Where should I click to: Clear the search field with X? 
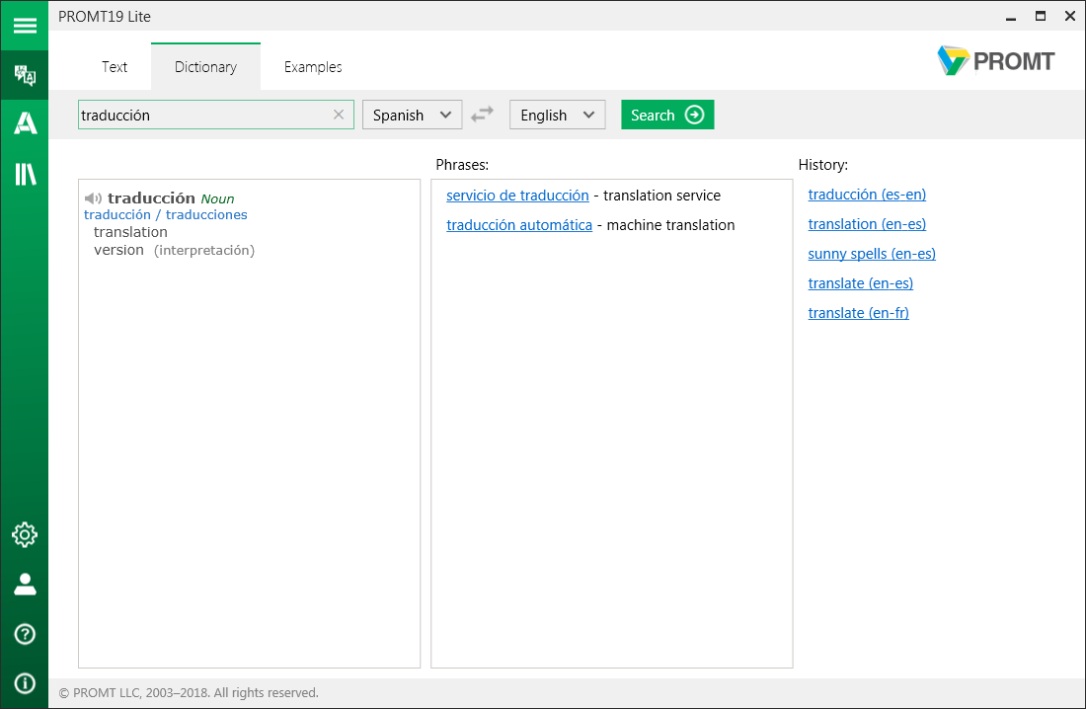tap(339, 115)
